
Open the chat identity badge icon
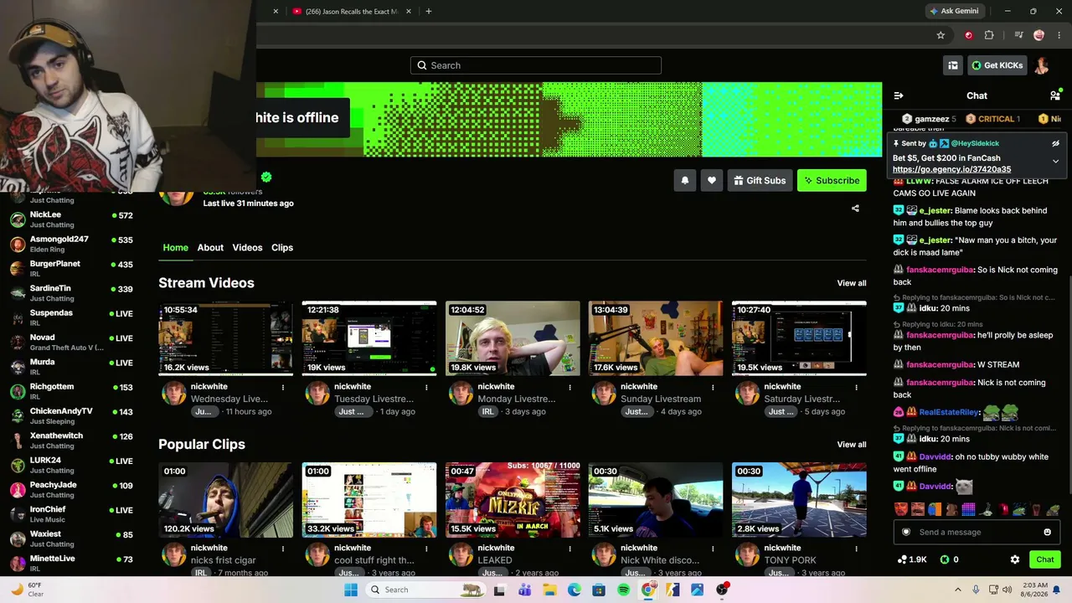(905, 532)
